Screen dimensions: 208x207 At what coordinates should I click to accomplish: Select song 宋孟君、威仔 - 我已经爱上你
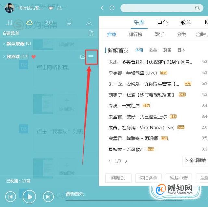[137, 117]
